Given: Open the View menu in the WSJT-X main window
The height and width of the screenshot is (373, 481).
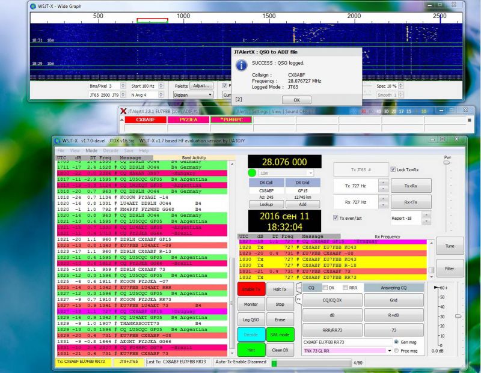Looking at the screenshot, I should click(x=75, y=151).
